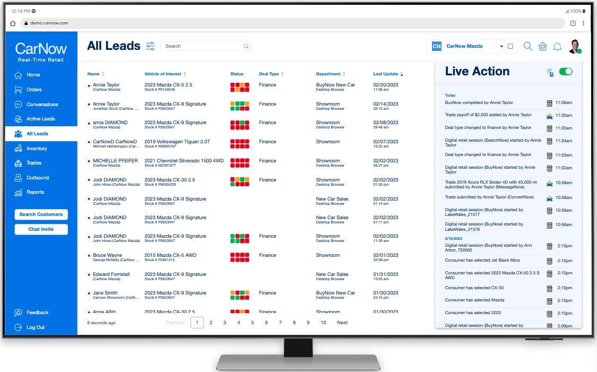Viewport: 597px width, 372px height.
Task: Click the battery indicator in the status bar
Action: 584,12
